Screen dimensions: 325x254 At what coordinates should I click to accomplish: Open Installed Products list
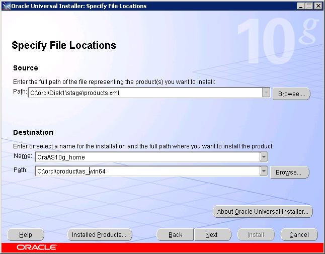point(100,235)
